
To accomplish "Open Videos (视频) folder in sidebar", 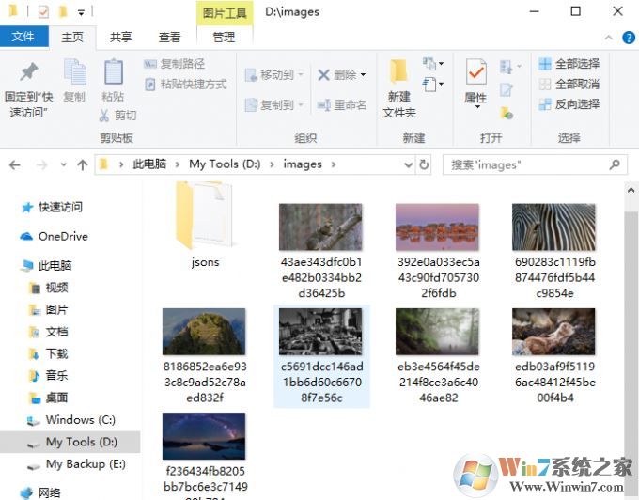I will pos(49,288).
